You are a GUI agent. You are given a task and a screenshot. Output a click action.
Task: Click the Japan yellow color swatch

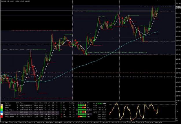1,107
